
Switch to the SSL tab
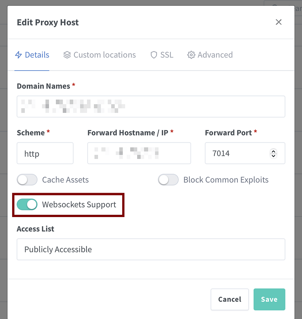(162, 55)
